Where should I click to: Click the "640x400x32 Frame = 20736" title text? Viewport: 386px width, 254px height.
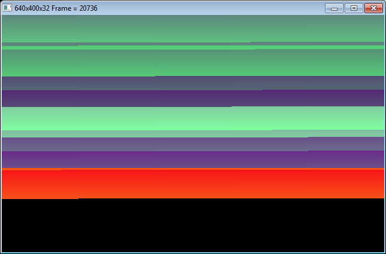pyautogui.click(x=56, y=8)
